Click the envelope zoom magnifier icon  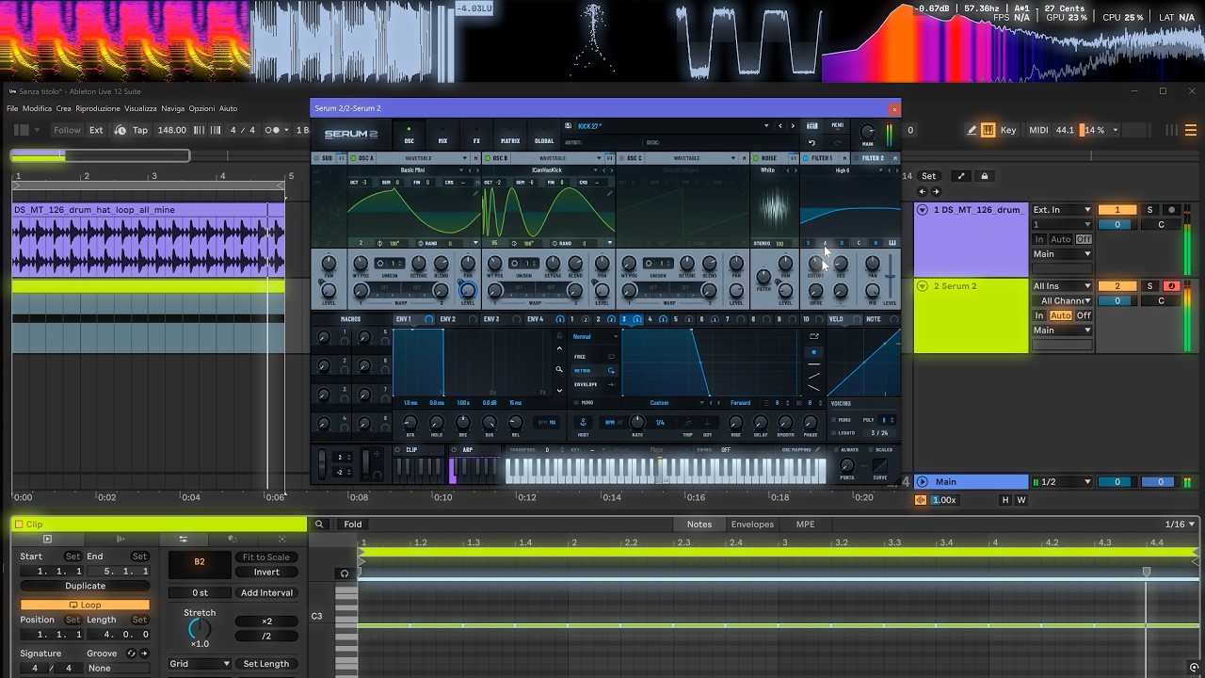point(559,371)
